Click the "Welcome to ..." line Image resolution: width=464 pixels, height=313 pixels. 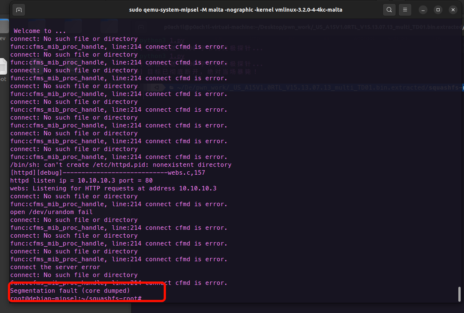click(40, 31)
